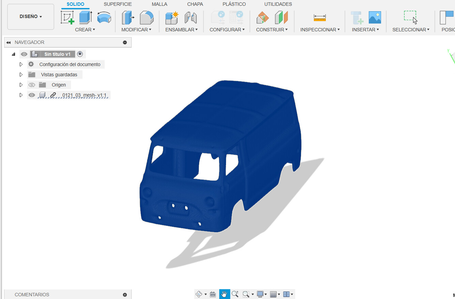This screenshot has width=455, height=299.
Task: Select the Joint tool icon
Action: (x=191, y=17)
